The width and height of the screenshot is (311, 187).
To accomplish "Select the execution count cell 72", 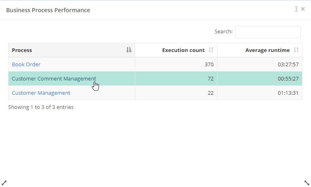I will pyautogui.click(x=210, y=78).
